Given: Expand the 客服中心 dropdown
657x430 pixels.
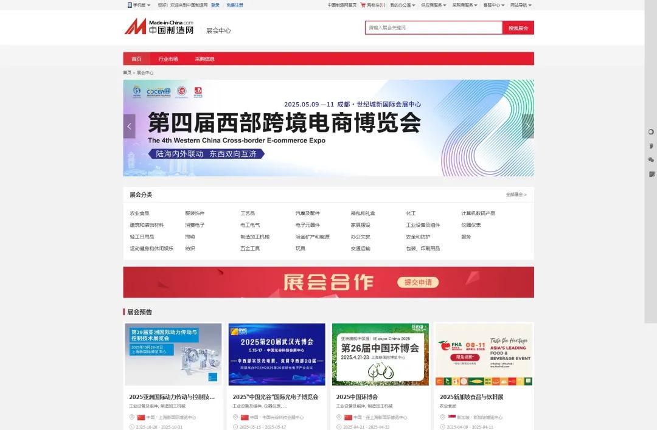Looking at the screenshot, I should 493,5.
